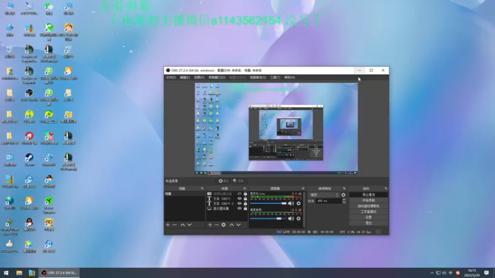
Task: Pop out the audio mixer dock
Action: click(x=303, y=188)
